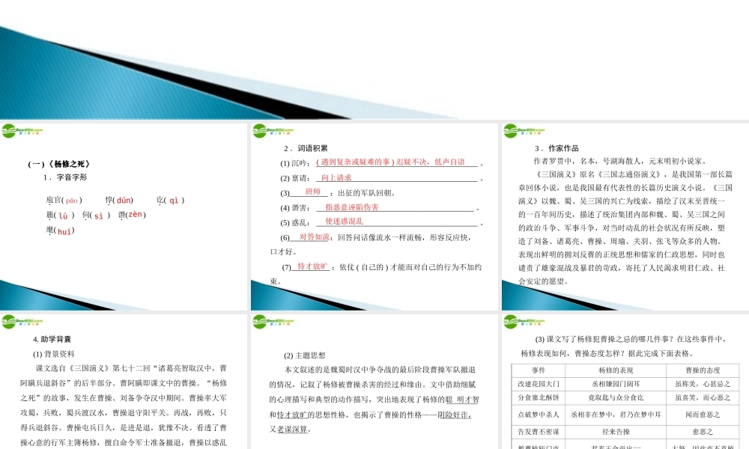Click the DearEDU logo on the table slide

tap(524, 322)
